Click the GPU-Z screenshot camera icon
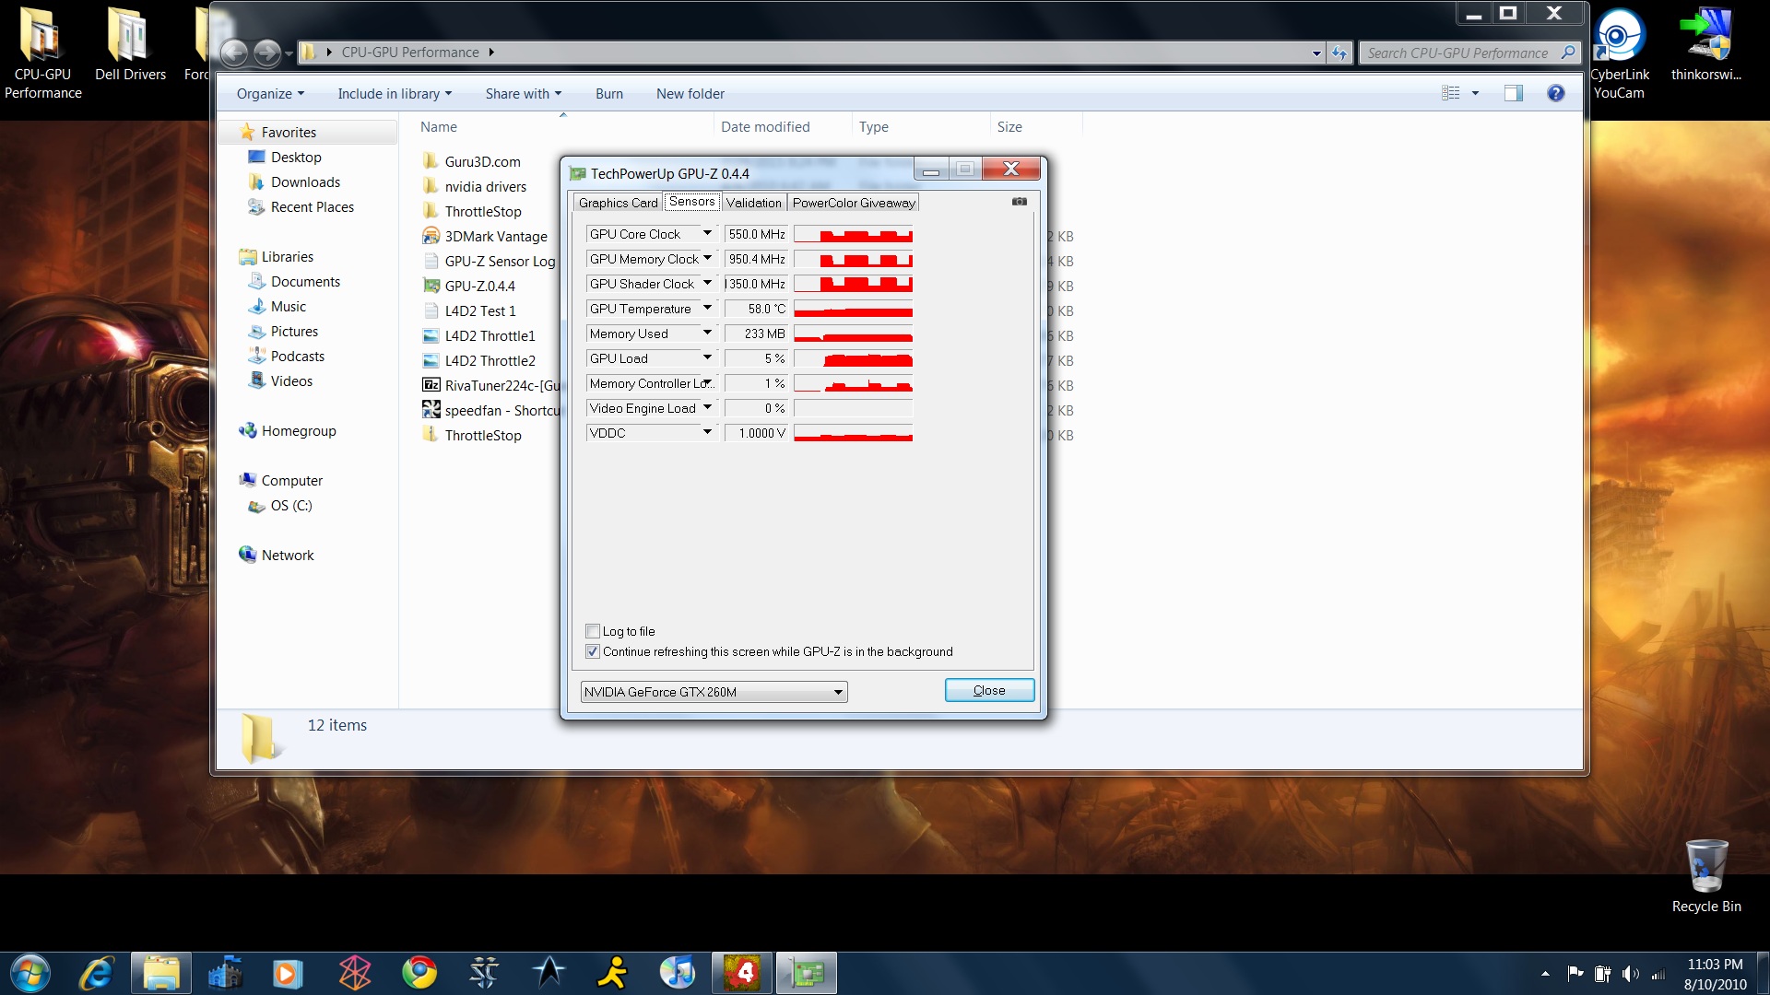This screenshot has height=995, width=1770. click(1019, 201)
